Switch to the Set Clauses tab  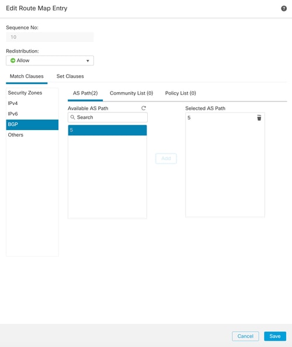coord(70,76)
